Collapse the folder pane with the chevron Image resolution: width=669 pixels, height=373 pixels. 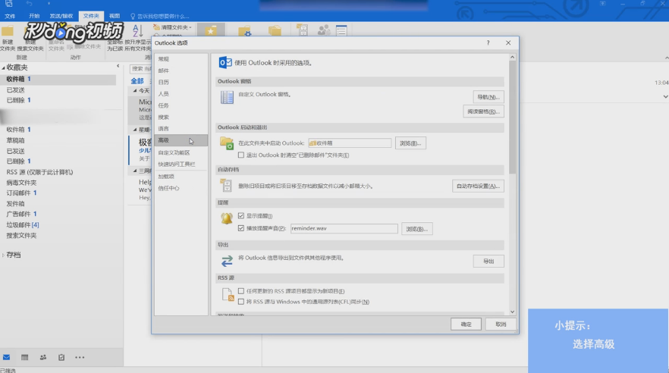tap(118, 66)
